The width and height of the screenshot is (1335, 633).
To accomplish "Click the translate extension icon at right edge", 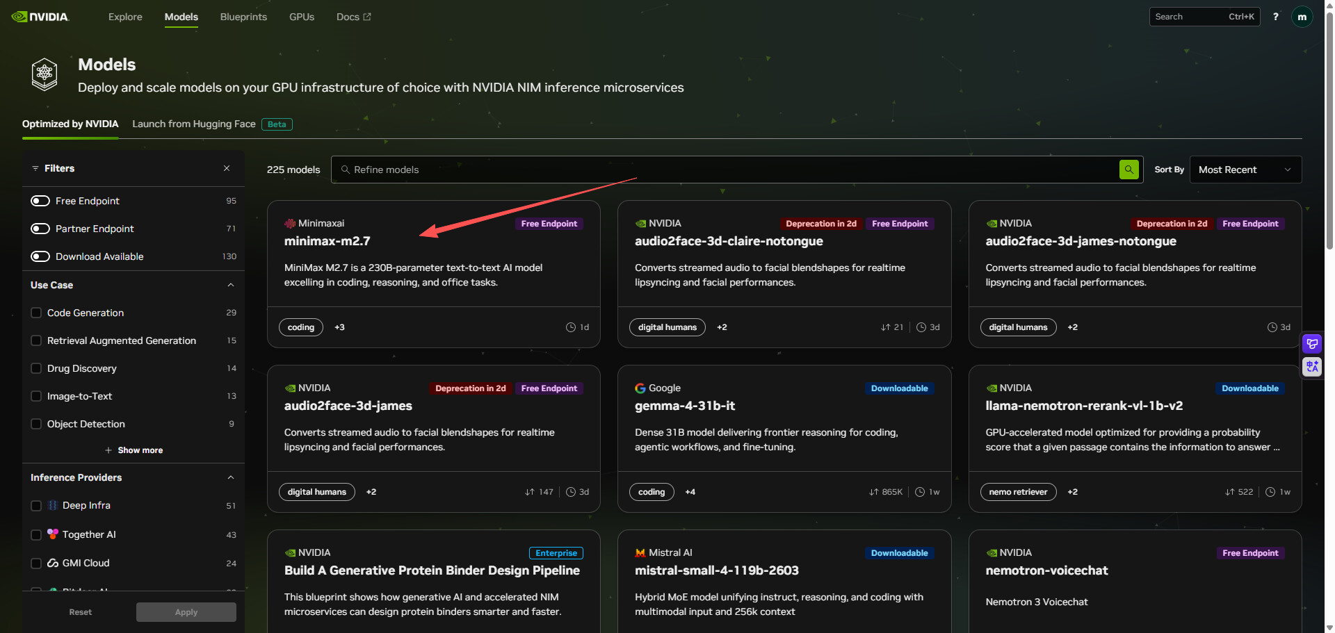I will pos(1312,366).
